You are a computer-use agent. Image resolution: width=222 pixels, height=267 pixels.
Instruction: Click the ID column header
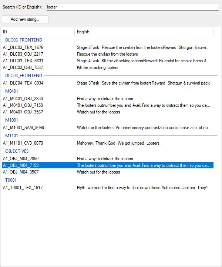pos(37,32)
